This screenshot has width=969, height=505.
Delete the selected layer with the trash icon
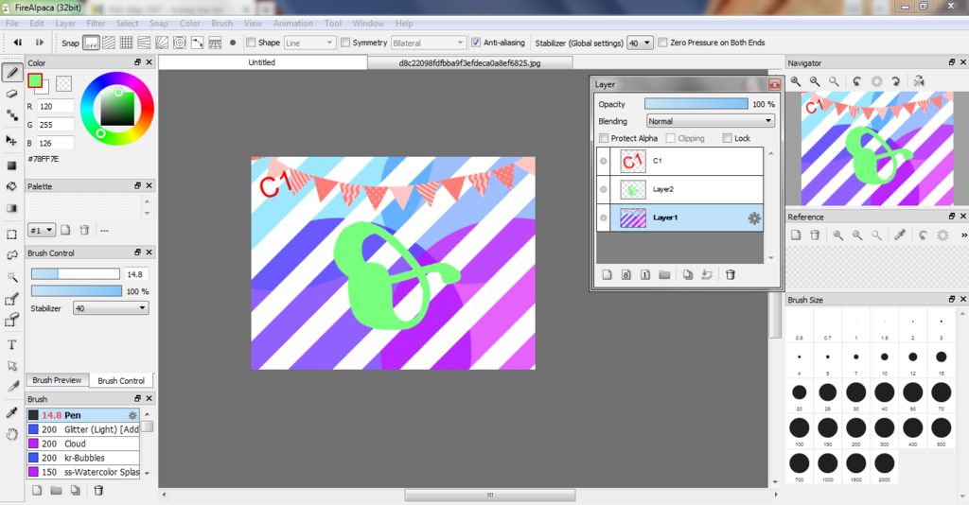point(730,275)
